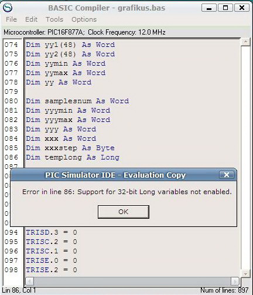Click code line 'TRISC.1 = 0'
The image size is (253, 295).
pyautogui.click(x=52, y=251)
